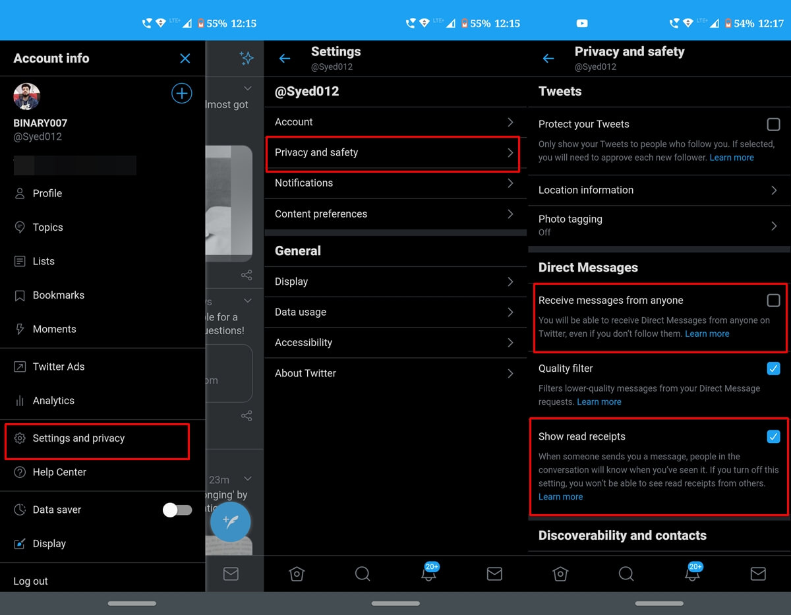This screenshot has height=615, width=791.
Task: Open Learn more under Protect your Tweets
Action: tap(732, 158)
